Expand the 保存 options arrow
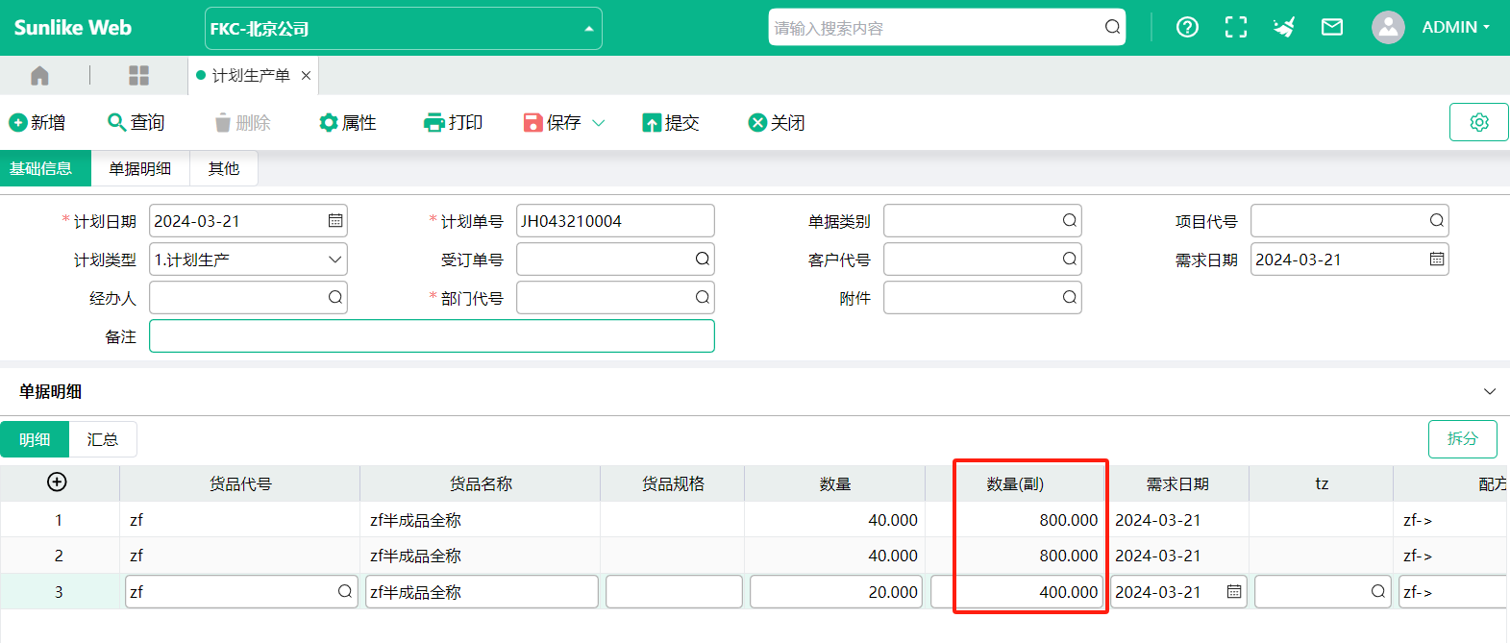1510x643 pixels. tap(598, 123)
